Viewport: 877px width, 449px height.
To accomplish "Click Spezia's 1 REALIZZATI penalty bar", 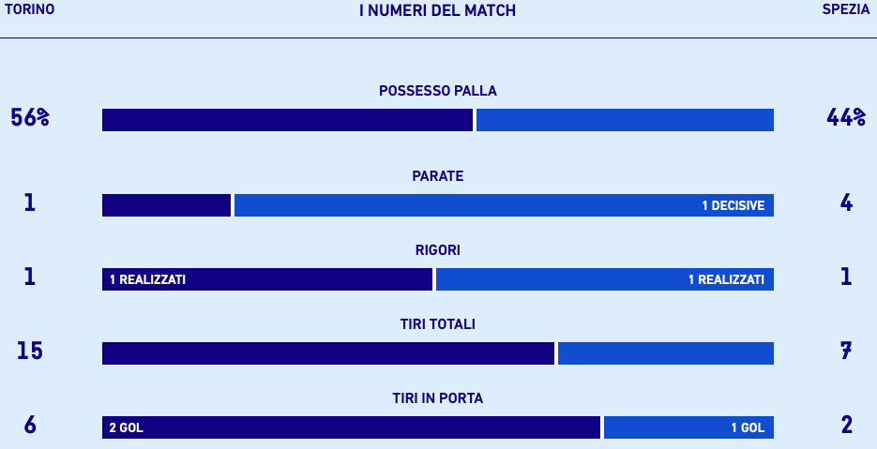I will pyautogui.click(x=605, y=279).
